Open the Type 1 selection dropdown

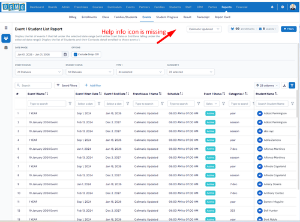point(140,72)
